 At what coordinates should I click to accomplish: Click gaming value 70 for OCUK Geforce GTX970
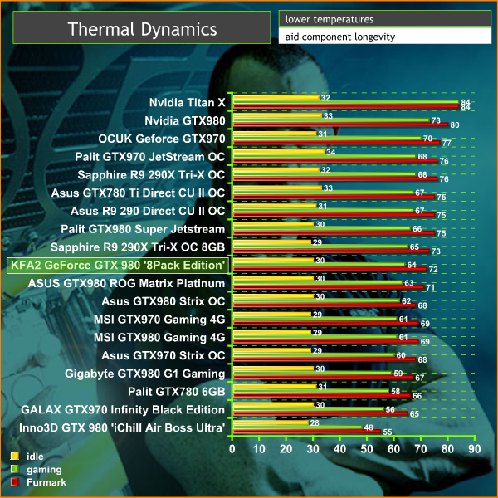(x=427, y=139)
